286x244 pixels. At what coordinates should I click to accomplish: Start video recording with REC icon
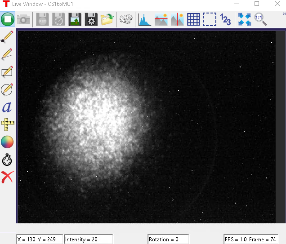tap(42, 19)
